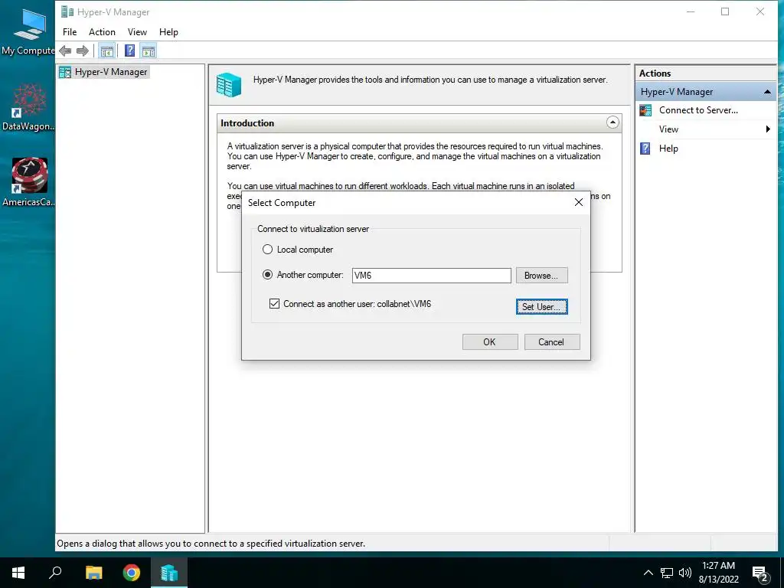Minimize the Hyper-V Manager window
The height and width of the screenshot is (588, 784).
click(x=691, y=11)
